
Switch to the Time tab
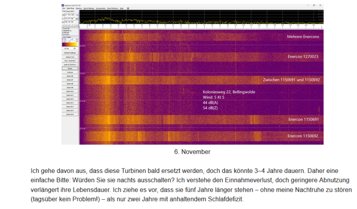[x=68, y=12]
